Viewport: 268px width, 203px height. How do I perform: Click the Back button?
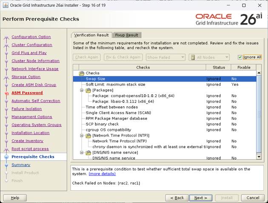tap(177, 198)
